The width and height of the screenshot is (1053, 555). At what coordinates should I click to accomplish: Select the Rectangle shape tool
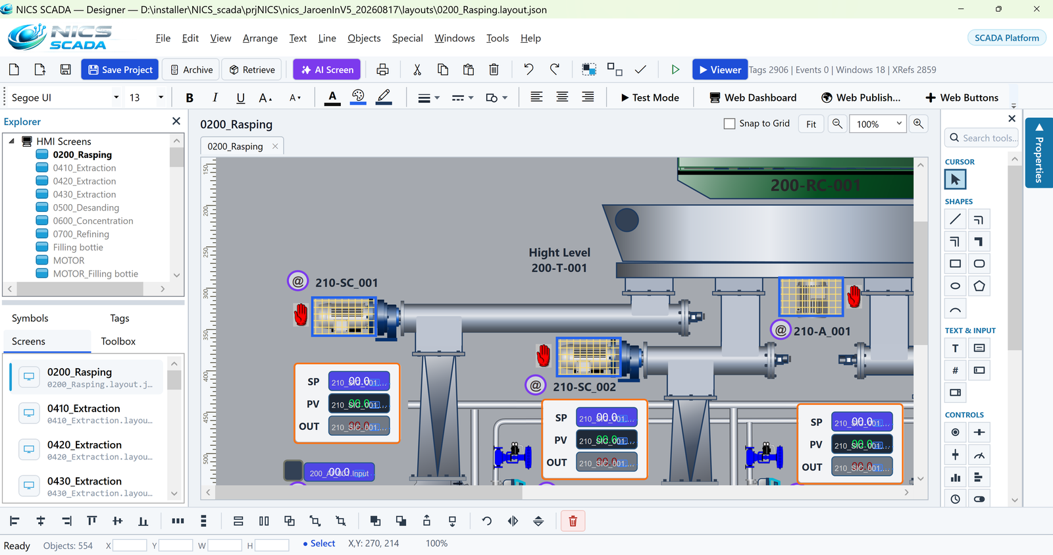point(956,263)
